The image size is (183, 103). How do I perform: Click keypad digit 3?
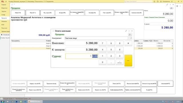click(120, 56)
